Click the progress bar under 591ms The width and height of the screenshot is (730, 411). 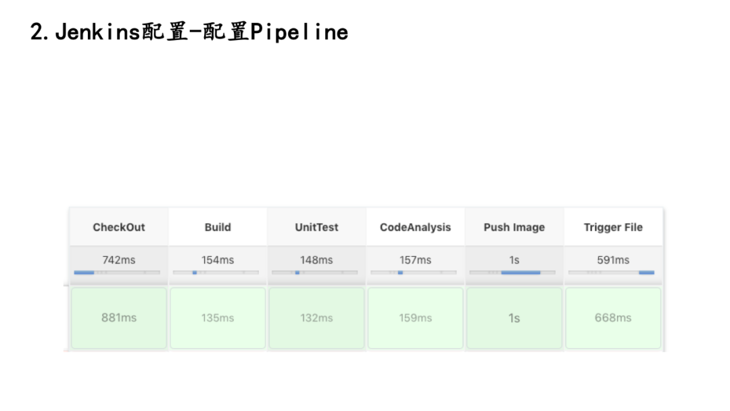(611, 272)
